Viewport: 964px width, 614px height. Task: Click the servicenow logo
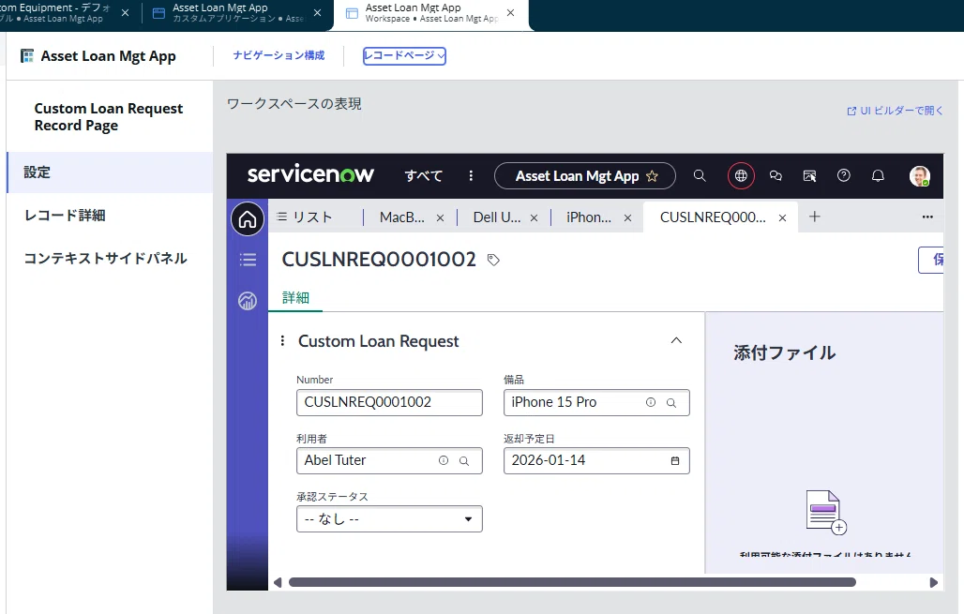(309, 174)
